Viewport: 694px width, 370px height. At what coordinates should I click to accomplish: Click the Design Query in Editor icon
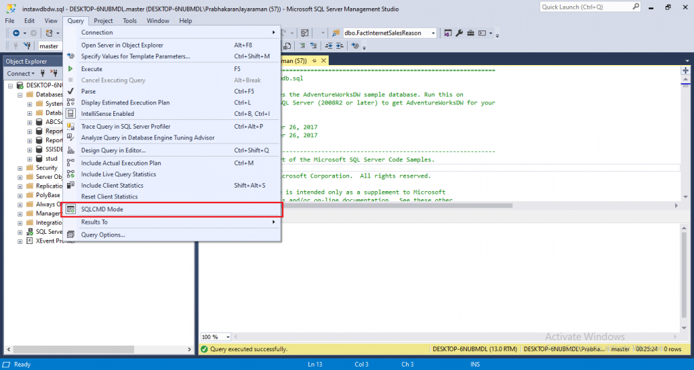pyautogui.click(x=70, y=150)
